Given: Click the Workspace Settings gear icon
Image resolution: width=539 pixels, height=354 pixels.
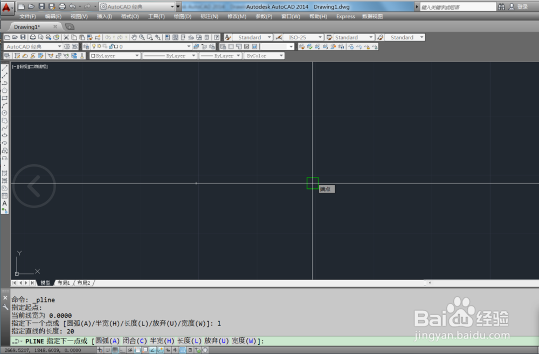Looking at the screenshot, I should 67,46.
